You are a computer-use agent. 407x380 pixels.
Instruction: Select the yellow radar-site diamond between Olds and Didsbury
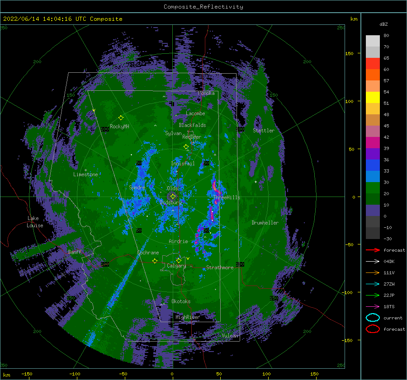(173, 197)
